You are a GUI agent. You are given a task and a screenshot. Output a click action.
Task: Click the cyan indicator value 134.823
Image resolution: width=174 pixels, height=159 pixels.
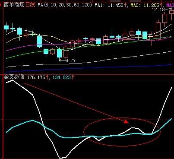[62, 77]
